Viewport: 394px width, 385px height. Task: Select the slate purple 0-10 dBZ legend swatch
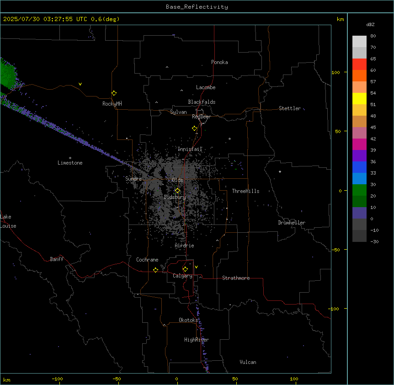[x=359, y=213]
